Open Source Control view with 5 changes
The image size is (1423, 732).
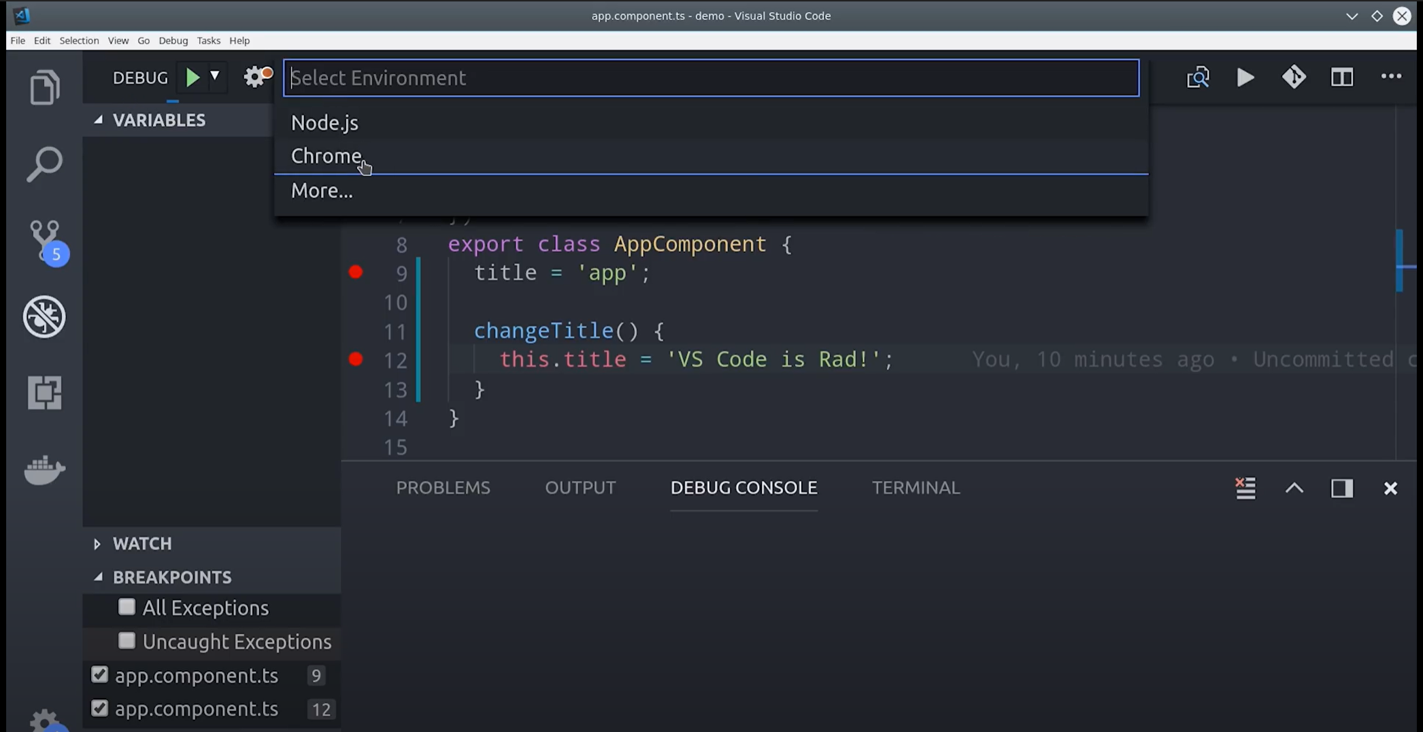[x=48, y=242]
